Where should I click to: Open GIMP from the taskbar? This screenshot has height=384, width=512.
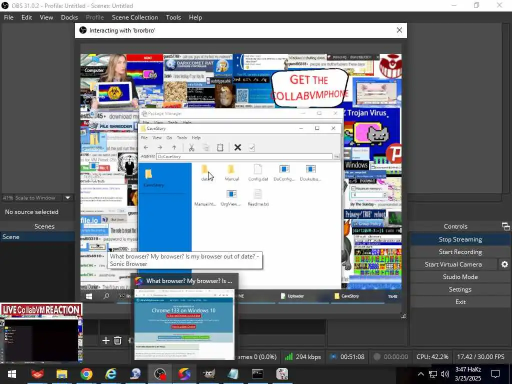(x=209, y=374)
